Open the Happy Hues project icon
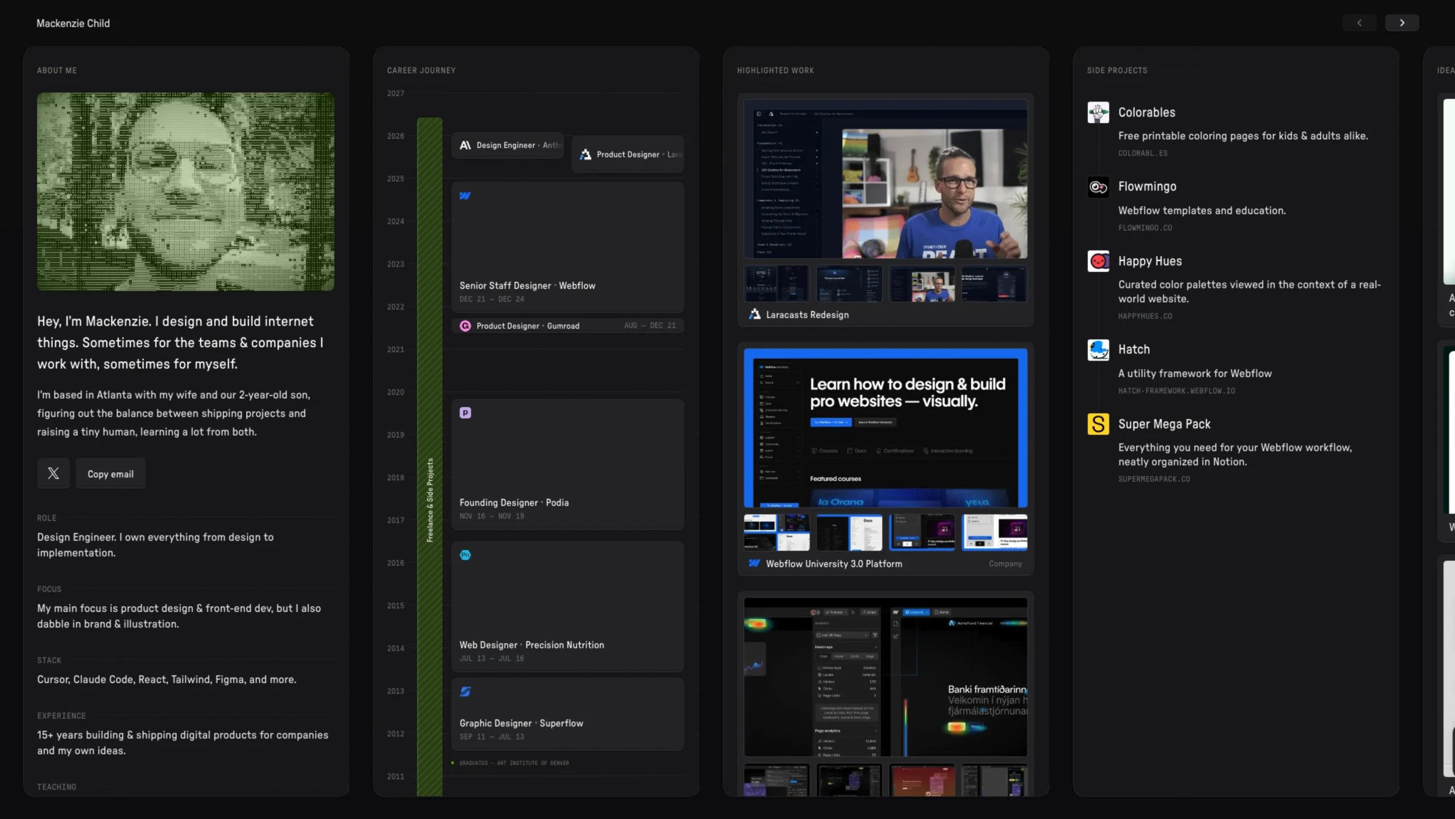The width and height of the screenshot is (1455, 819). click(1098, 261)
